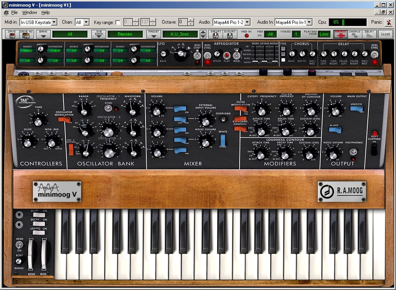Toggle the Soft Clipping switch
The width and height of the screenshot is (396, 290).
(x=374, y=149)
